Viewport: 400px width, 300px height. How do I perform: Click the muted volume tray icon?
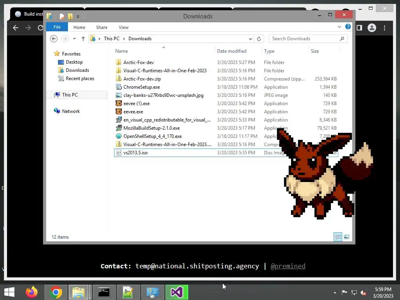(363, 293)
